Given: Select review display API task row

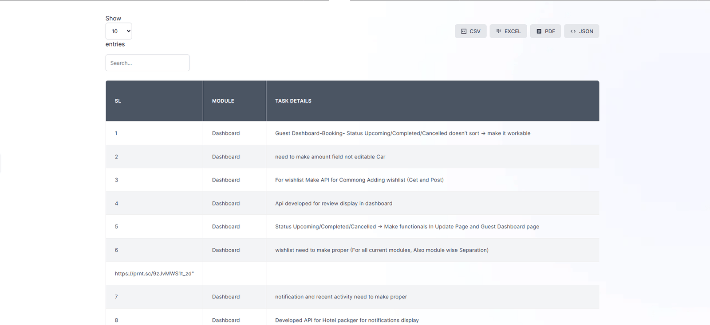Looking at the screenshot, I should [x=333, y=204].
